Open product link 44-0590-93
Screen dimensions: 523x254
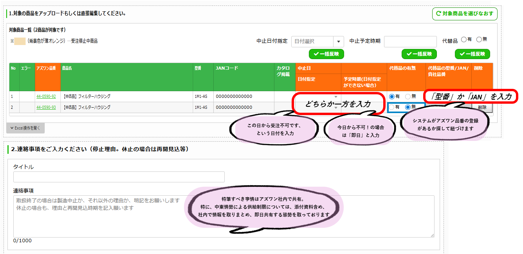pos(46,107)
